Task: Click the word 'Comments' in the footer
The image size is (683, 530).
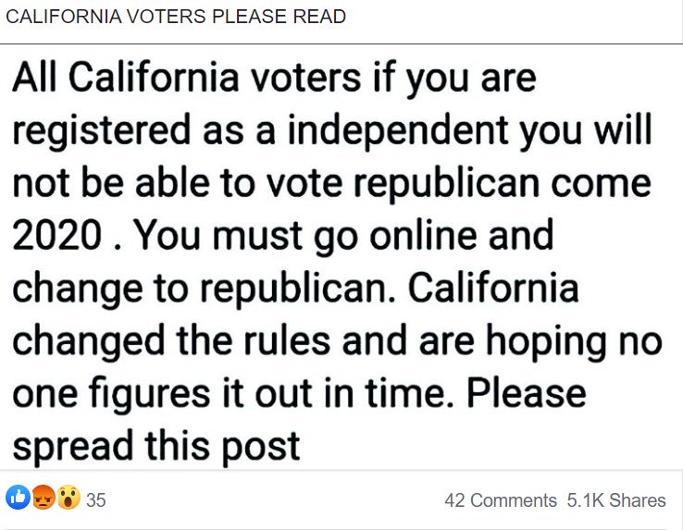Action: click(x=514, y=500)
